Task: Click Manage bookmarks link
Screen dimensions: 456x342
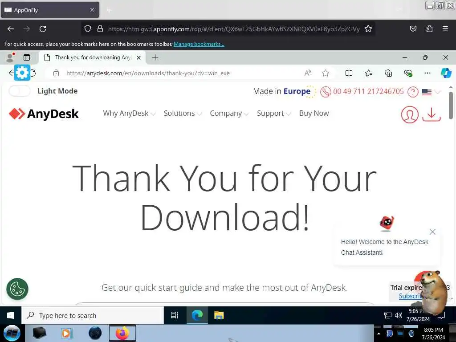Action: [x=199, y=44]
